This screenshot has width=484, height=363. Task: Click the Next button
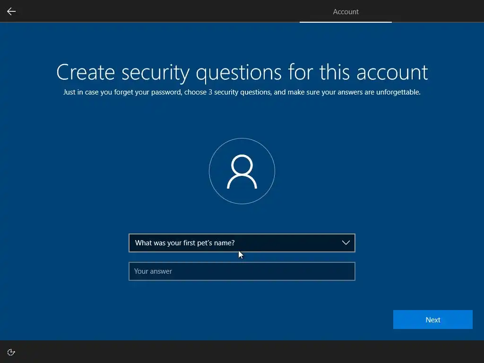[433, 320]
